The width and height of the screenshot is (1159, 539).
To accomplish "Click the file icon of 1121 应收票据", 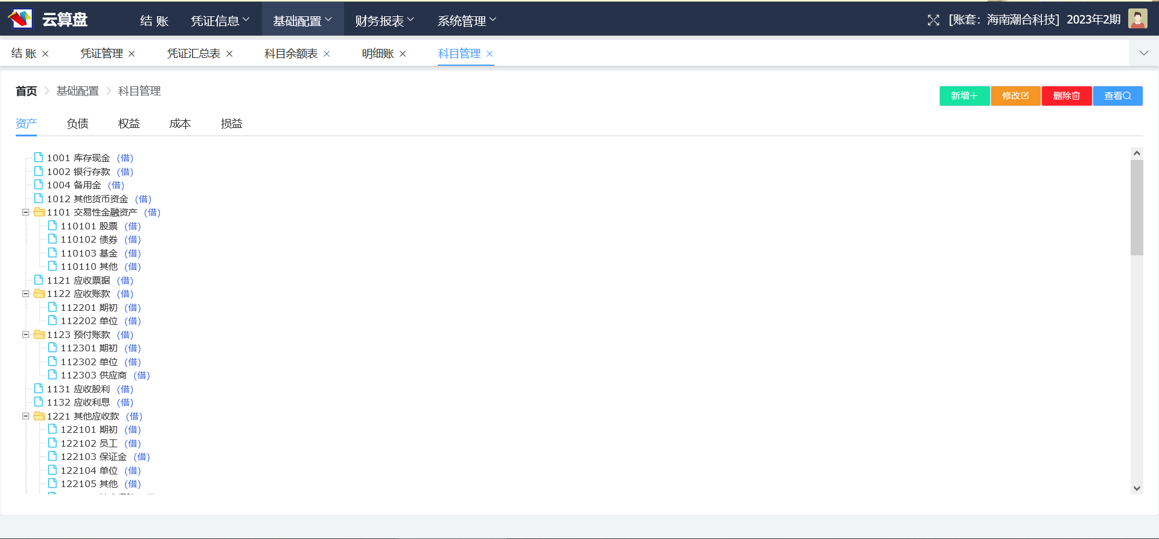I will [x=39, y=279].
